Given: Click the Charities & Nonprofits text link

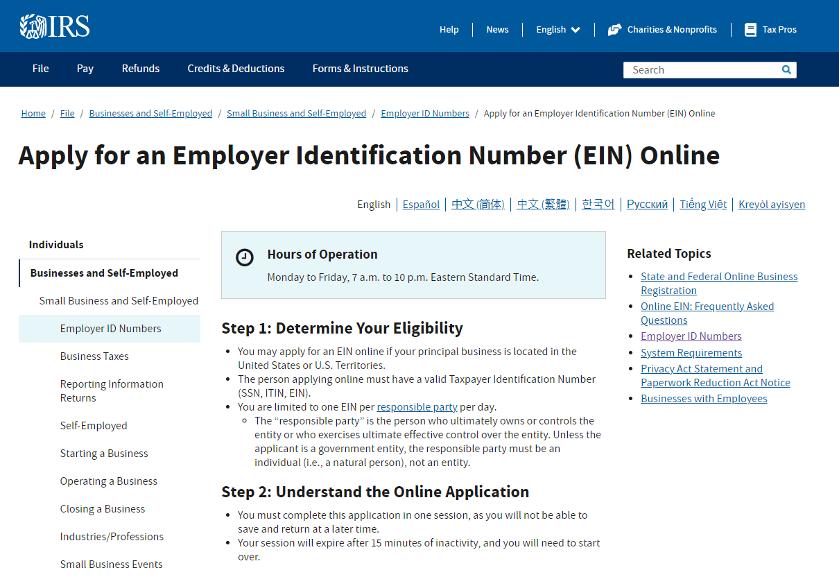Looking at the screenshot, I should [x=672, y=30].
